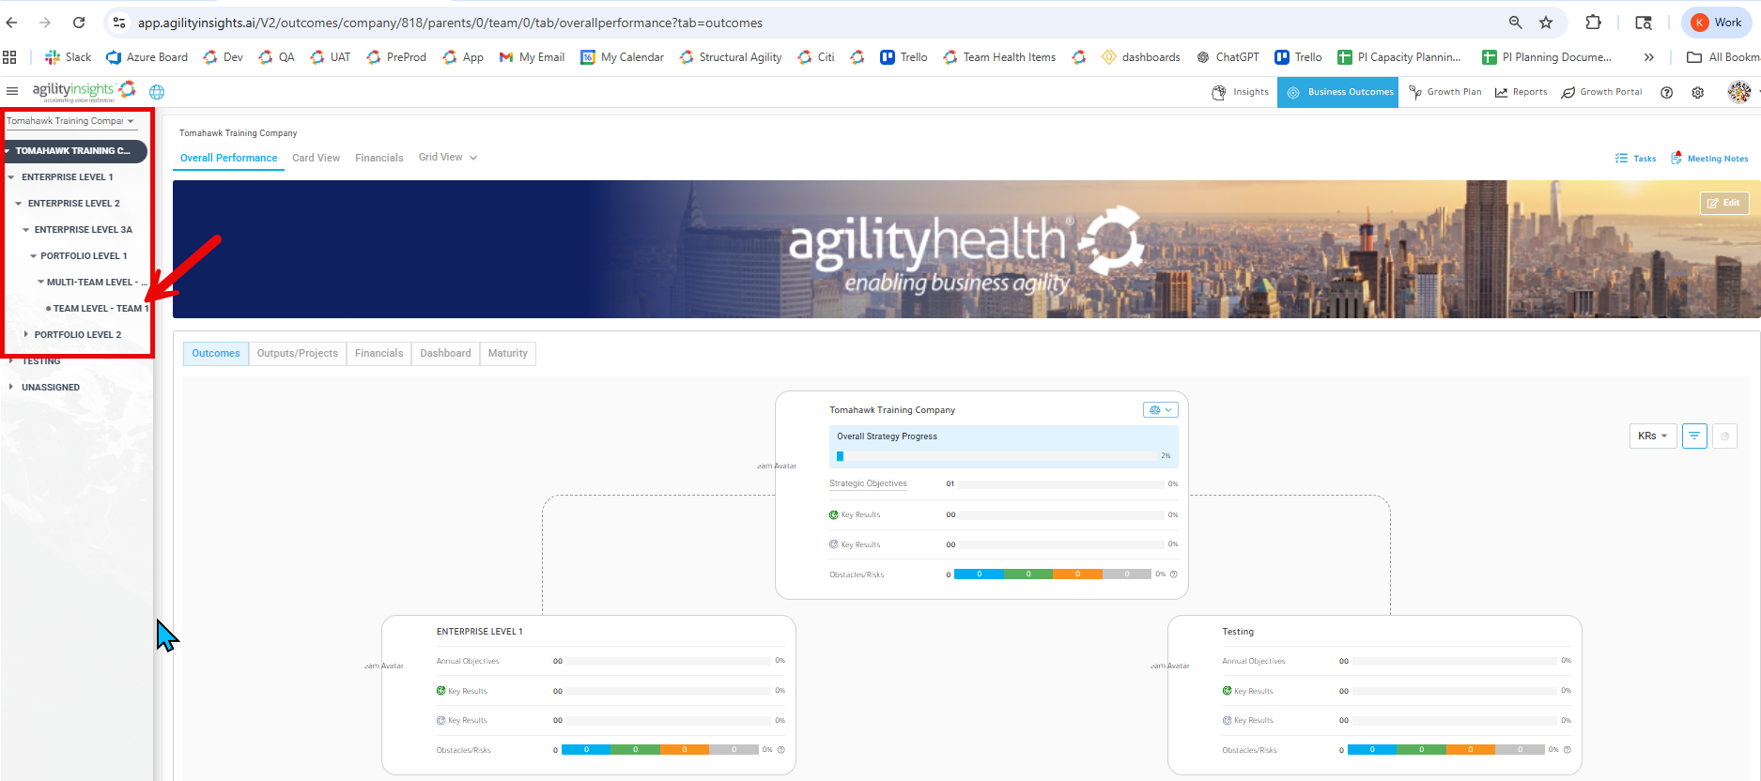Open the PI Capacity Planning bookmark

(1399, 57)
